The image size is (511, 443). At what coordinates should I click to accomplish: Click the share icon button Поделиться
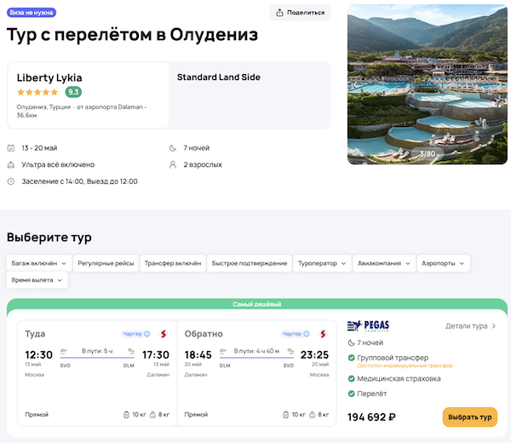301,12
